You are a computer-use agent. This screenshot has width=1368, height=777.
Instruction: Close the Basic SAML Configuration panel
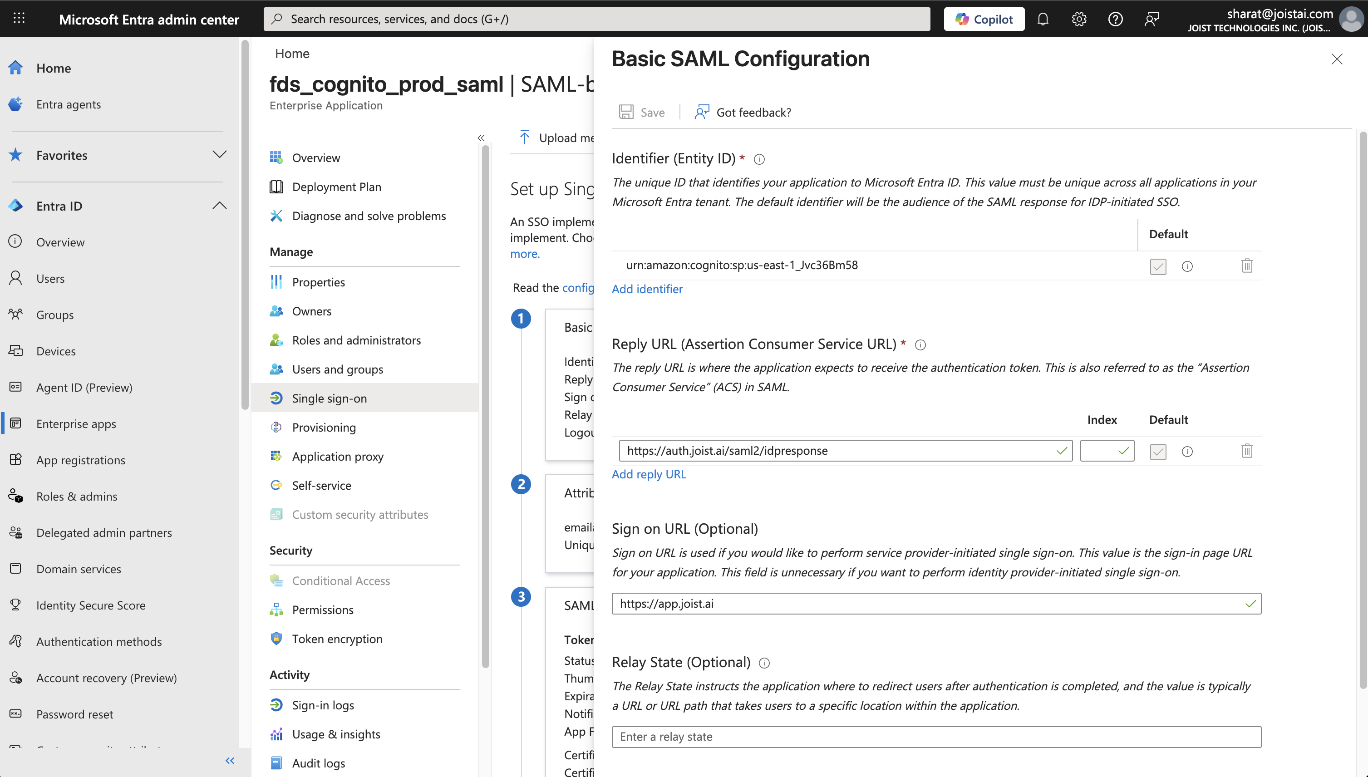pyautogui.click(x=1337, y=59)
